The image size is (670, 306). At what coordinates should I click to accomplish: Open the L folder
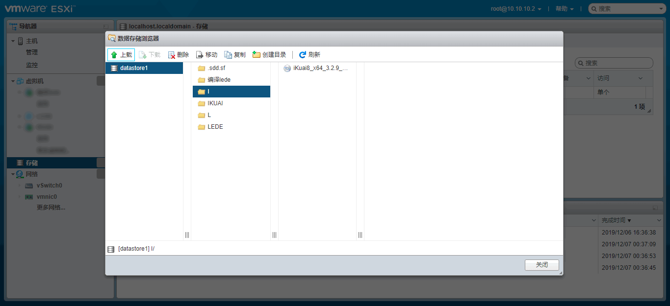tap(231, 115)
